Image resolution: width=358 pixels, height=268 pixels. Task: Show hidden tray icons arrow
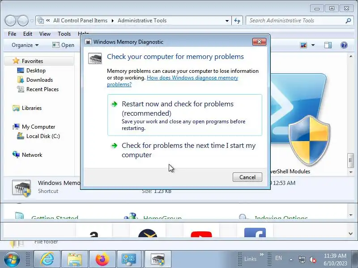291,260
